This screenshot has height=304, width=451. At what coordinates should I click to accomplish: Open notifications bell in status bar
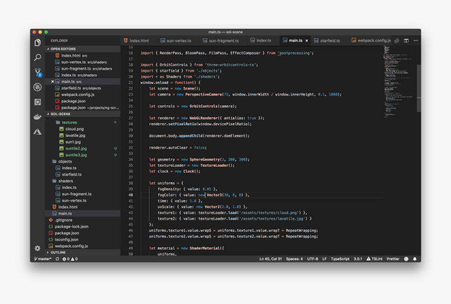coord(415,259)
